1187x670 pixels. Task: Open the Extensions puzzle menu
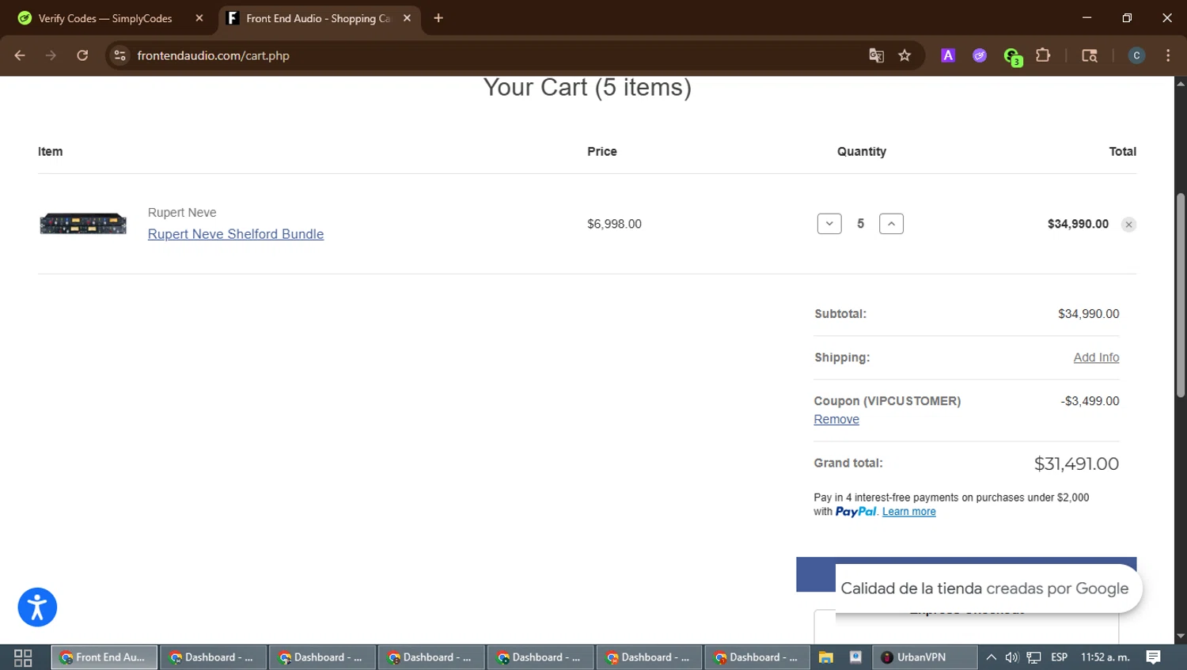(x=1043, y=55)
